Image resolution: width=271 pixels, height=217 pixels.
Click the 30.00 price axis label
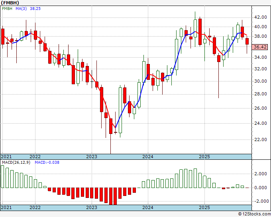(260, 81)
